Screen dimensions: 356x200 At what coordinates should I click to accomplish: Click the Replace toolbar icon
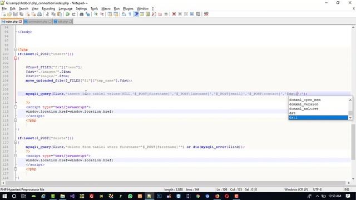click(x=88, y=14)
